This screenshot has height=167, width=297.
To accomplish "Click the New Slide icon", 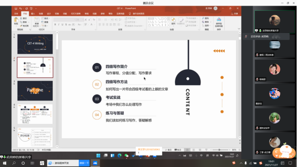I will click(36, 20).
